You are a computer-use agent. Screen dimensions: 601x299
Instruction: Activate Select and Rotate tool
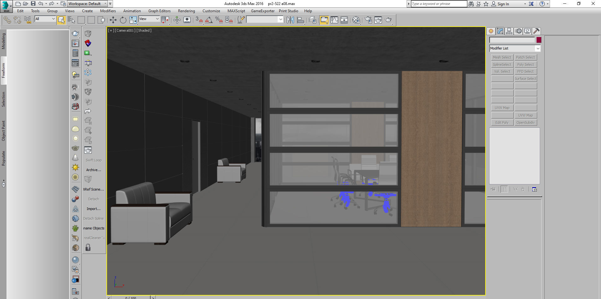(123, 20)
